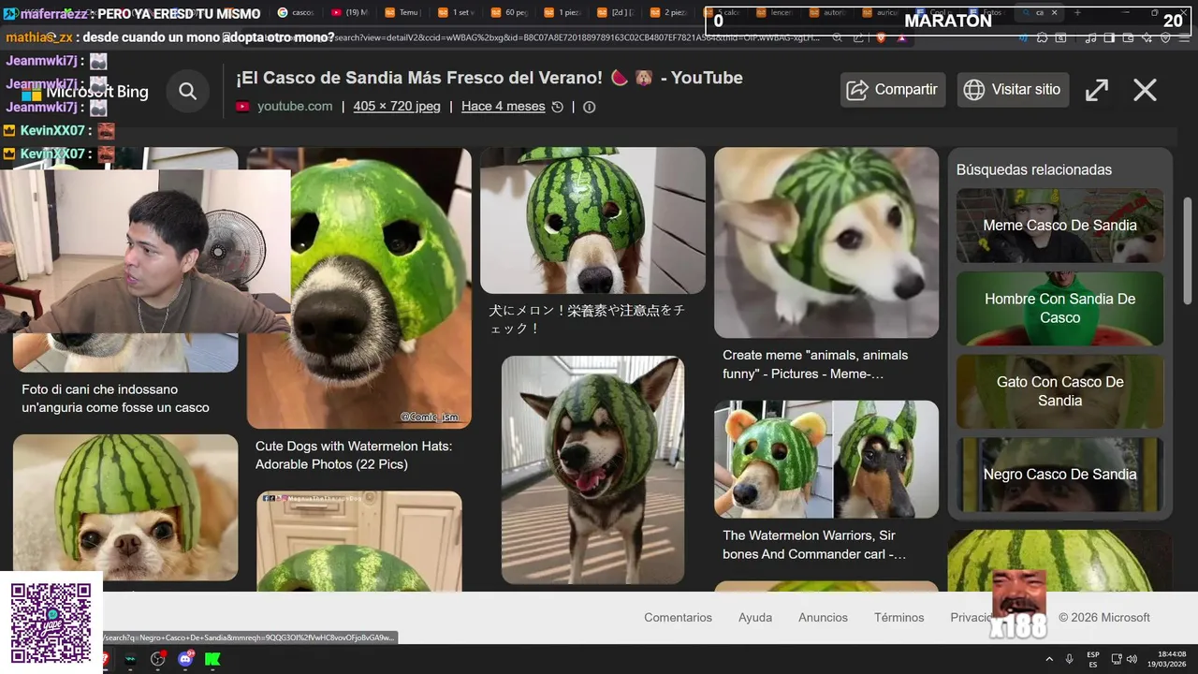Click the Comentarios footer link

[x=678, y=618]
